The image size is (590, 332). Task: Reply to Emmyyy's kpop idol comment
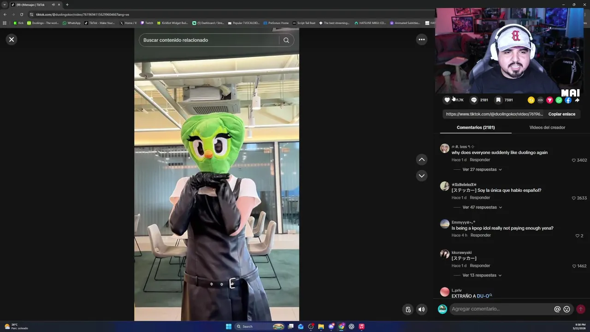point(481,235)
